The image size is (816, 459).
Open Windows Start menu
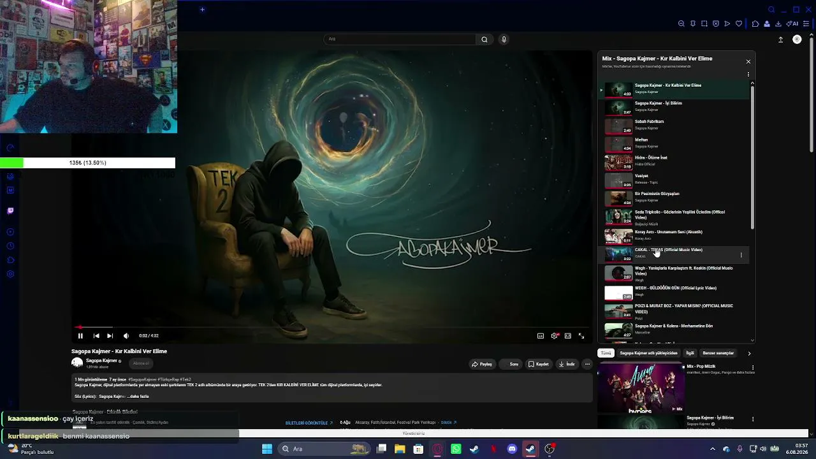coord(267,449)
